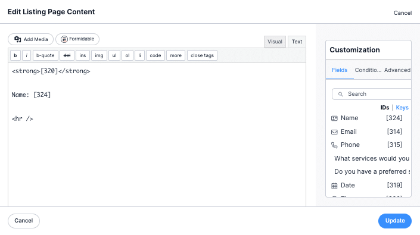This screenshot has width=420, height=235.
Task: Insert the Phone [315] field
Action: point(367,145)
